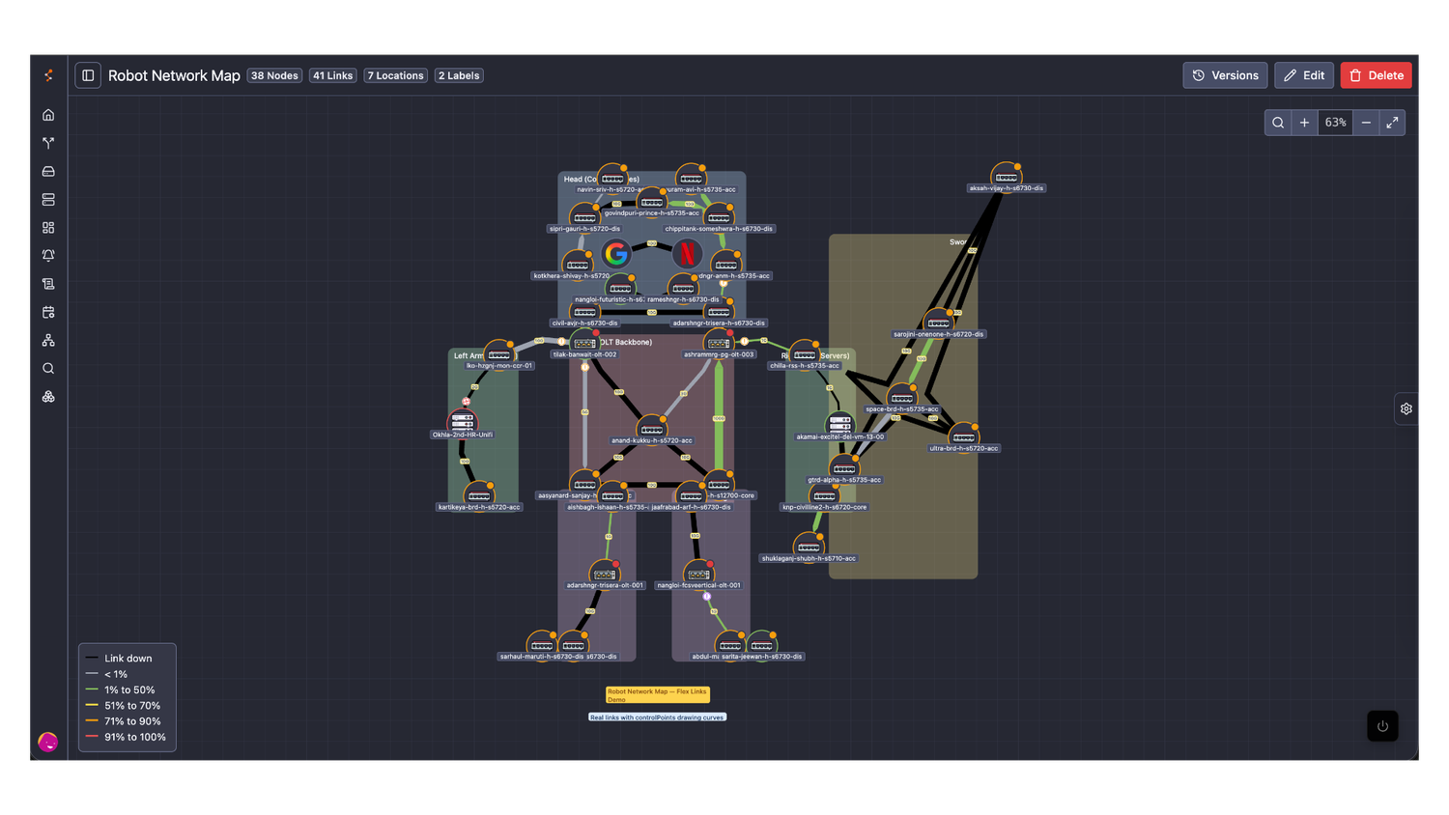The width and height of the screenshot is (1449, 815).
Task: Open the network topology icon in sidebar
Action: tap(48, 340)
